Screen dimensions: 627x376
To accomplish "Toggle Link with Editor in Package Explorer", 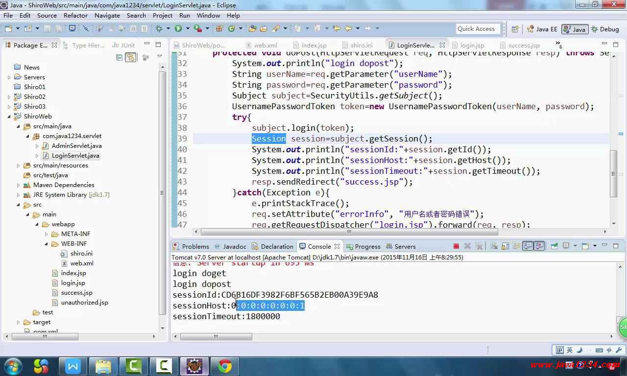I will click(130, 57).
